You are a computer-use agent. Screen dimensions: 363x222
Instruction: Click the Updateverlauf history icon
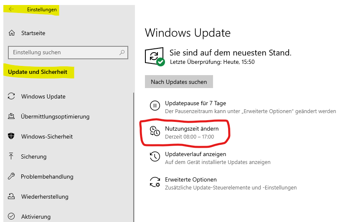coord(155,156)
